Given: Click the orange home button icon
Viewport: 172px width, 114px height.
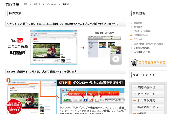Looking at the screenshot, I should pyautogui.click(x=97, y=100).
